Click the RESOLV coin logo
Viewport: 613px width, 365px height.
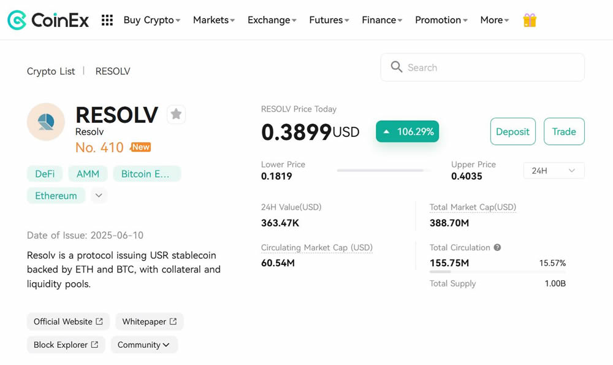pyautogui.click(x=46, y=122)
